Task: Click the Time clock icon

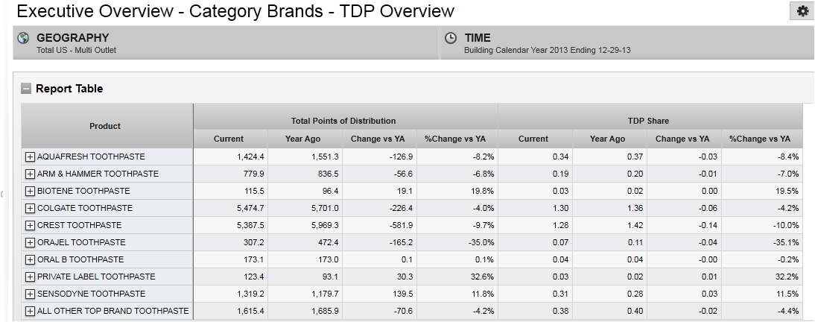Action: 451,38
